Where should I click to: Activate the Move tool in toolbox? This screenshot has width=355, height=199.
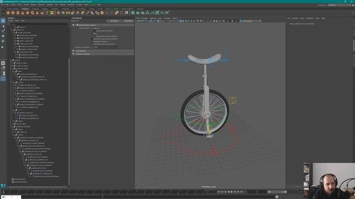coord(3,36)
